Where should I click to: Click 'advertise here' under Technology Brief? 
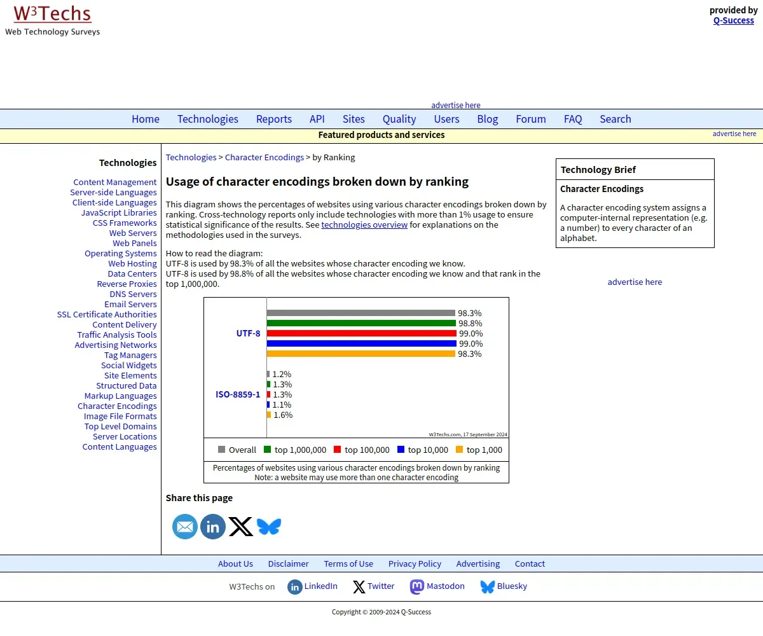coord(635,282)
